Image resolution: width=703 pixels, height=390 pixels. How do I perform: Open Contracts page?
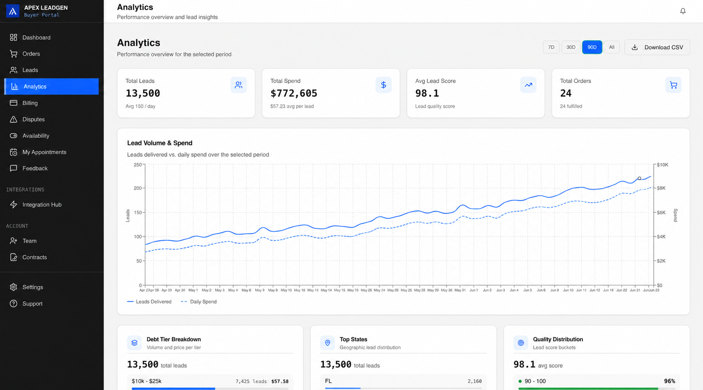coord(52,257)
